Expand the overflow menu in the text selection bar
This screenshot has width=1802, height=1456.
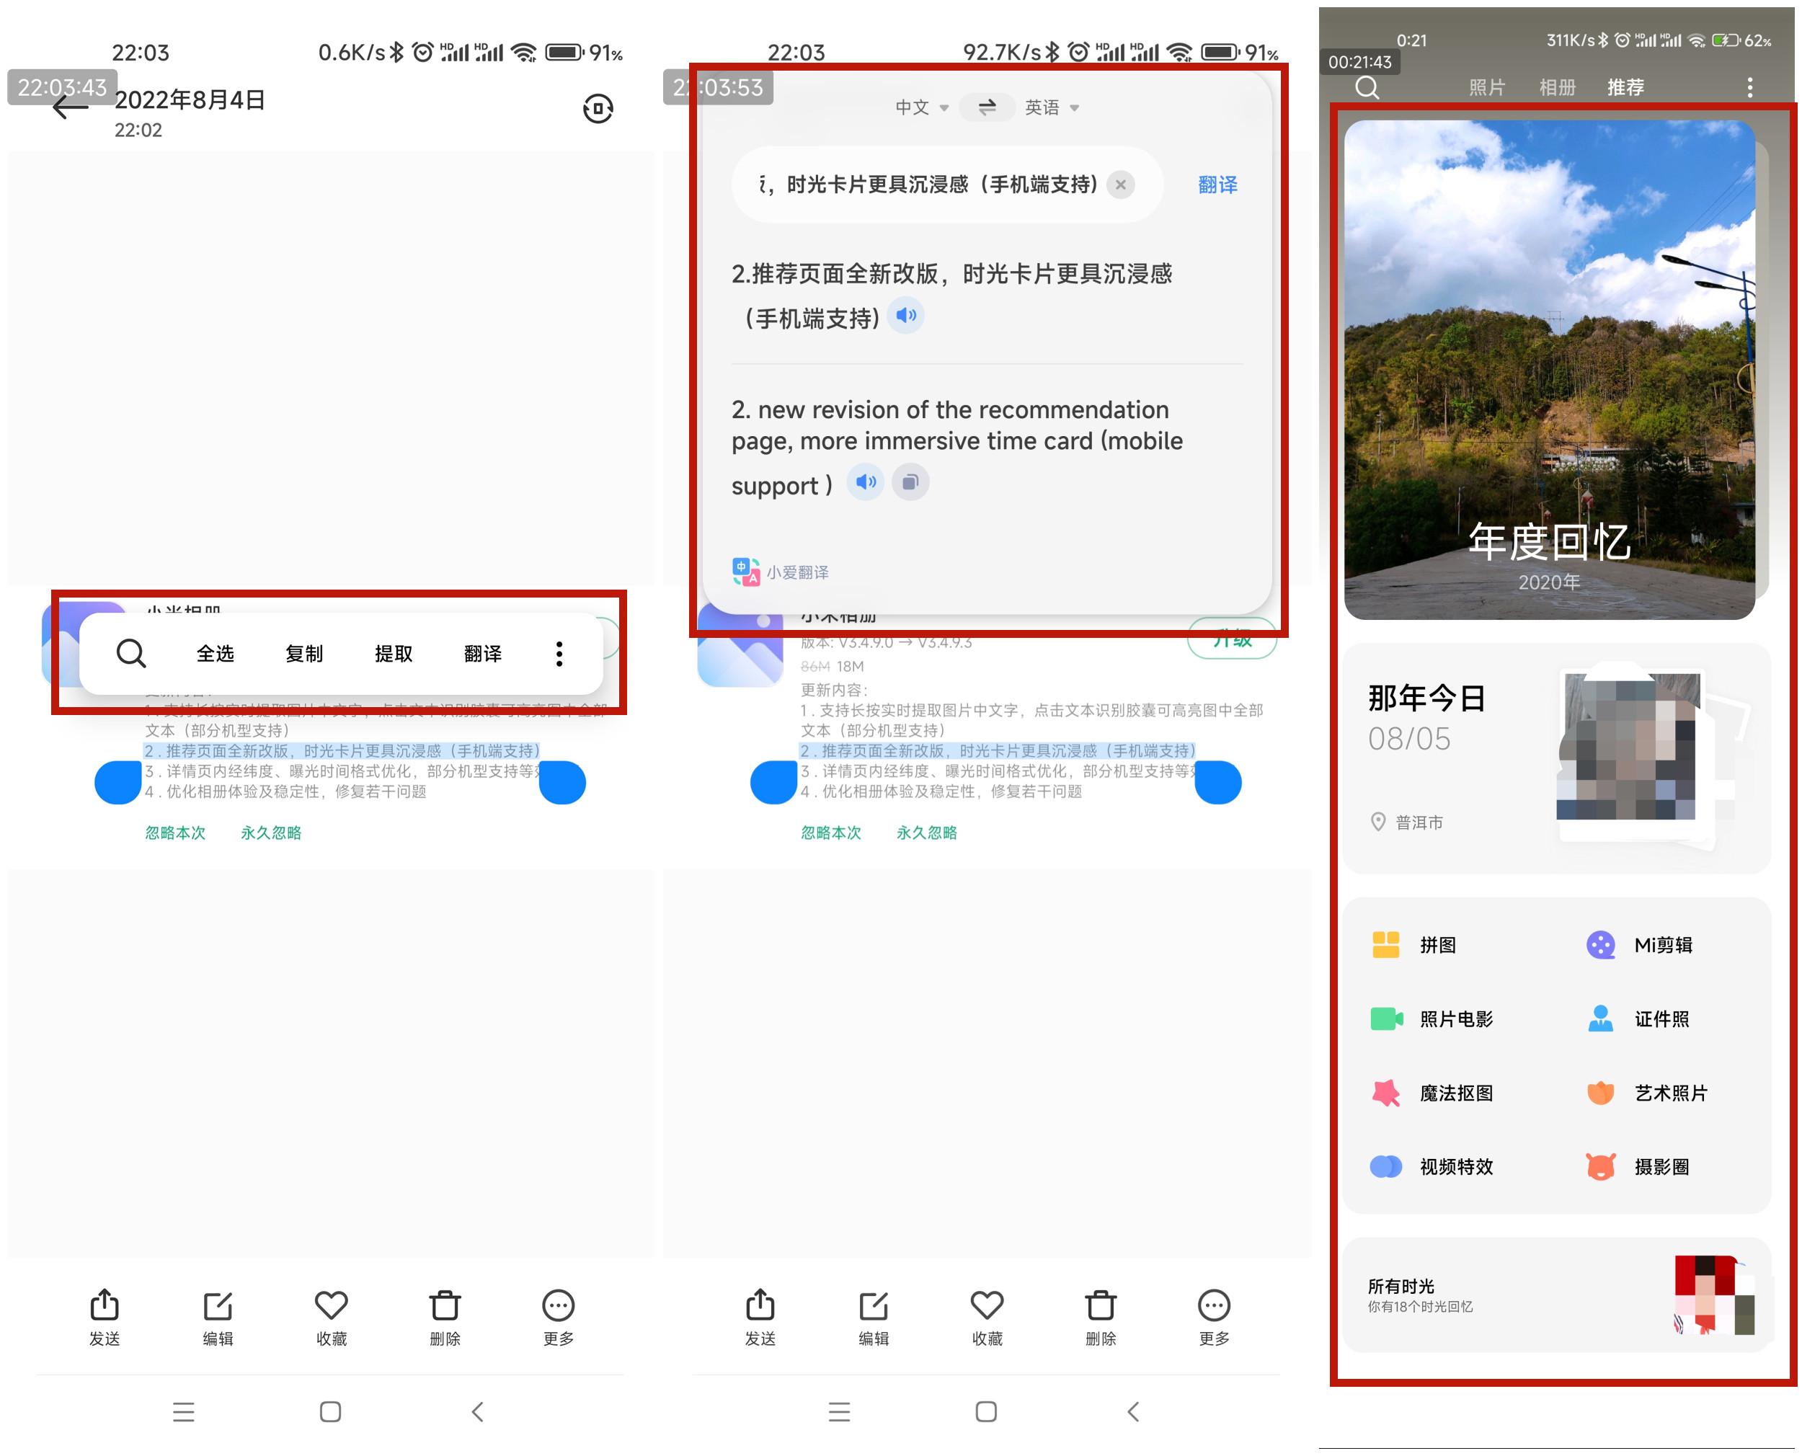pos(559,653)
